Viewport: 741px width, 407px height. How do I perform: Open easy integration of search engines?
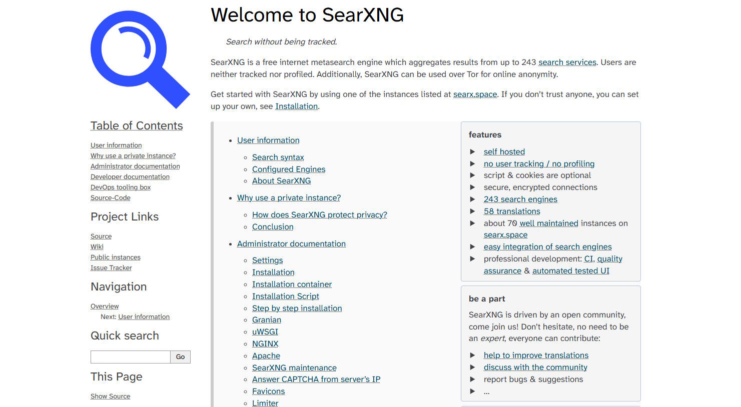[x=548, y=247]
